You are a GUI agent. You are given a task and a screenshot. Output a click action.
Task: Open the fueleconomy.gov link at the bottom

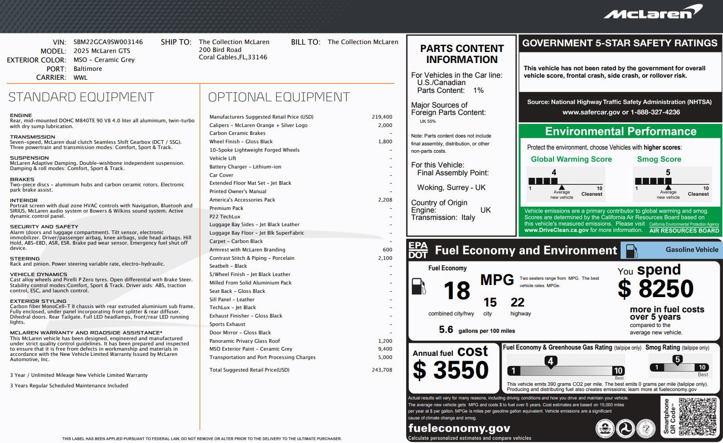pyautogui.click(x=459, y=428)
